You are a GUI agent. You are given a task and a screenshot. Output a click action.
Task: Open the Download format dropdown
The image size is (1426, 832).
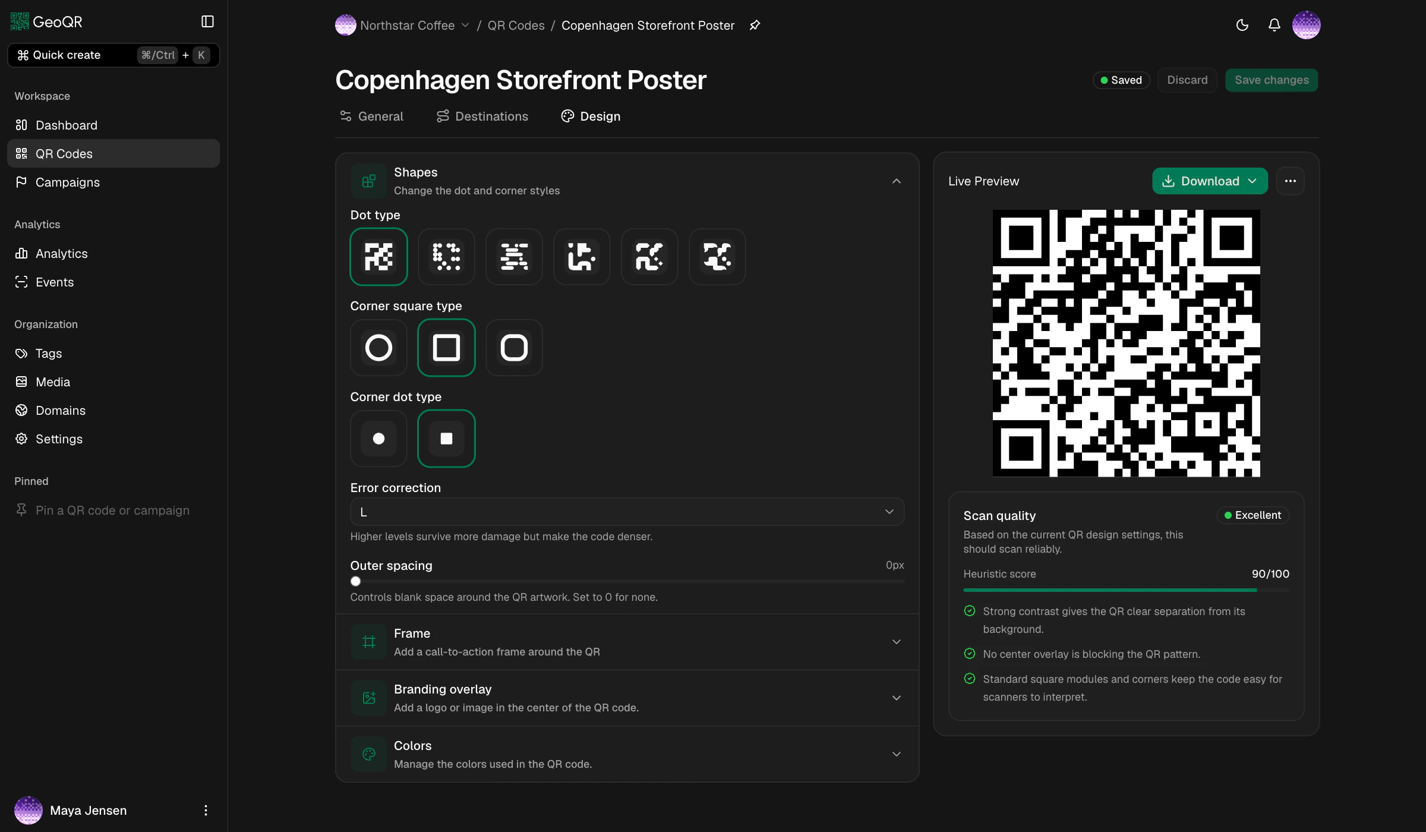tap(1210, 181)
